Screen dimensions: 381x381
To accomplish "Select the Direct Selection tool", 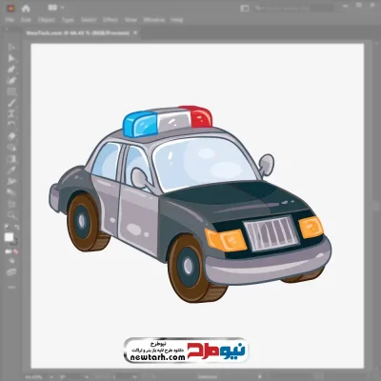I will click(x=11, y=58).
